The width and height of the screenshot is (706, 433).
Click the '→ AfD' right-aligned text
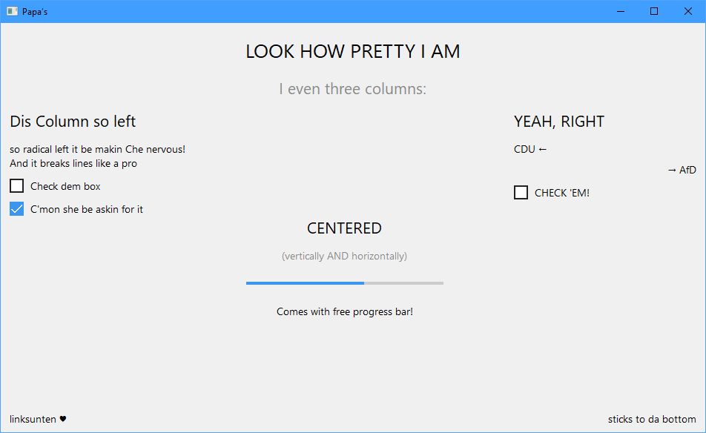[682, 170]
